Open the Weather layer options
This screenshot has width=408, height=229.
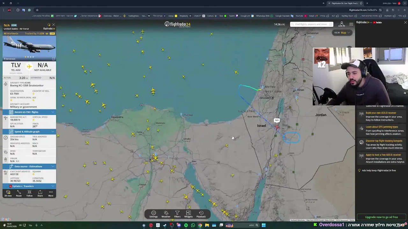[x=166, y=214]
